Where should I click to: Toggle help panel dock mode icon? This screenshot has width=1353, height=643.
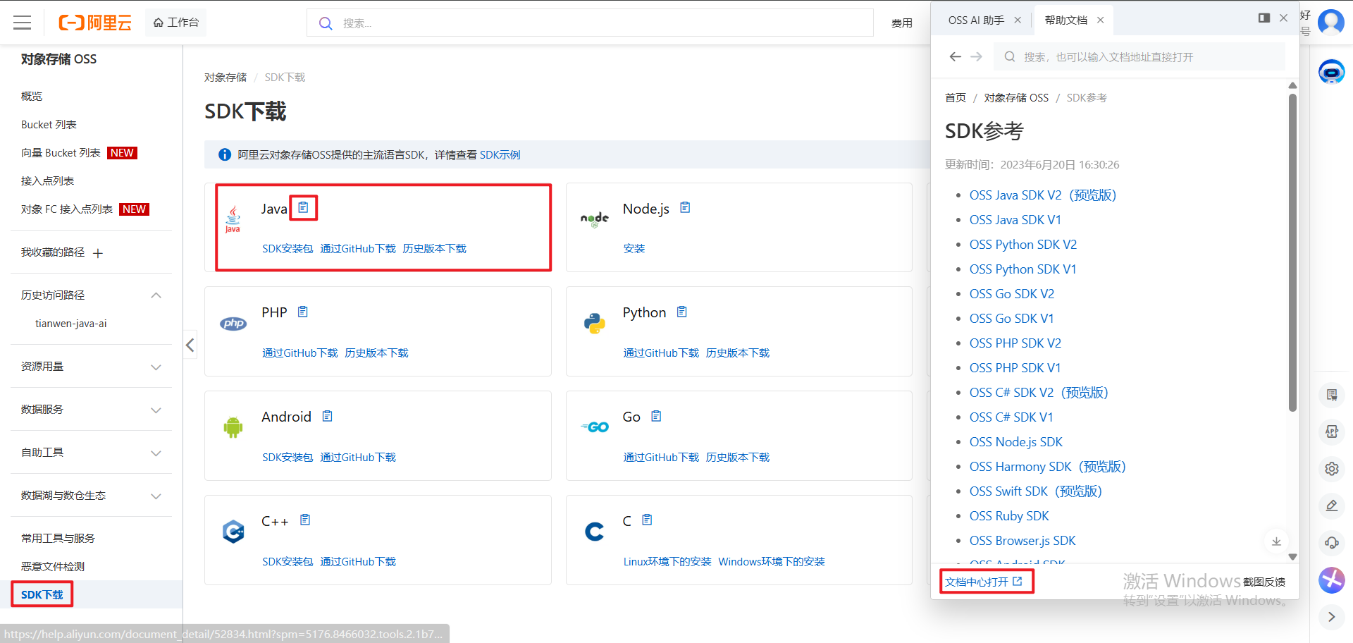coord(1264,18)
